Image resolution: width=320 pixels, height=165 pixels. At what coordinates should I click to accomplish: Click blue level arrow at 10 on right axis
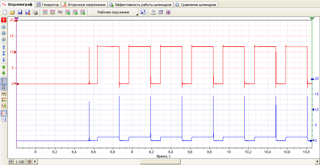point(313,110)
